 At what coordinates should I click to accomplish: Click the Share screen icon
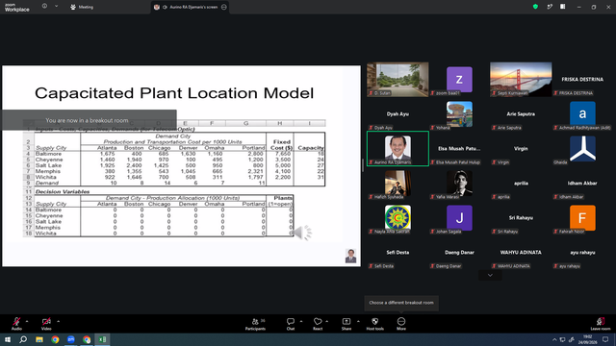(x=346, y=324)
